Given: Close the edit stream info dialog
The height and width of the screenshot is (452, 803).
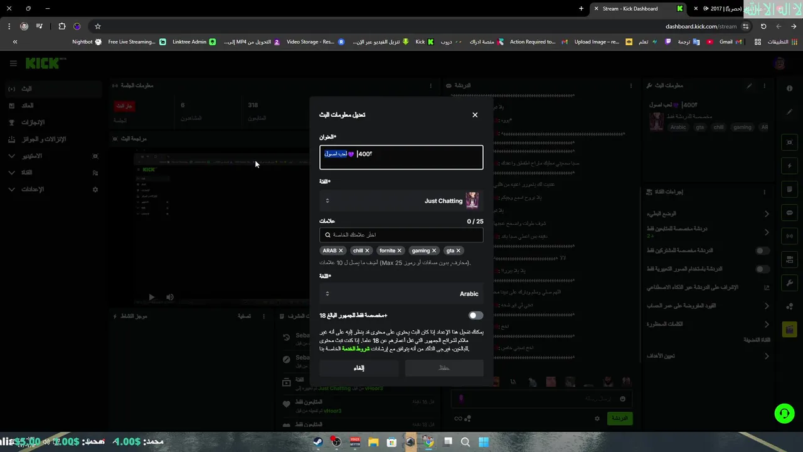Looking at the screenshot, I should pos(475,115).
